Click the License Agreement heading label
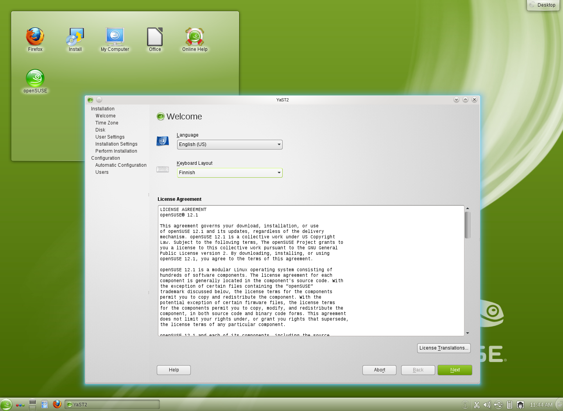563x411 pixels. [x=179, y=199]
